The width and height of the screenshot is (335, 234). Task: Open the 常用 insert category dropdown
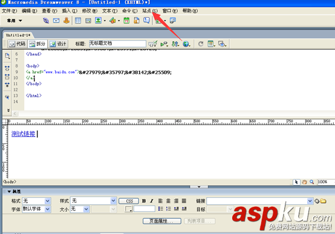point(15,21)
